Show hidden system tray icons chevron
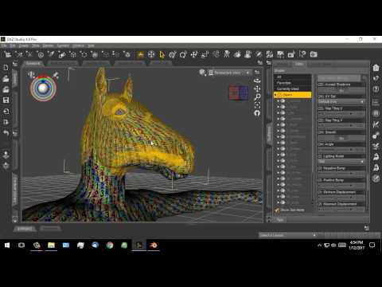 point(319,245)
